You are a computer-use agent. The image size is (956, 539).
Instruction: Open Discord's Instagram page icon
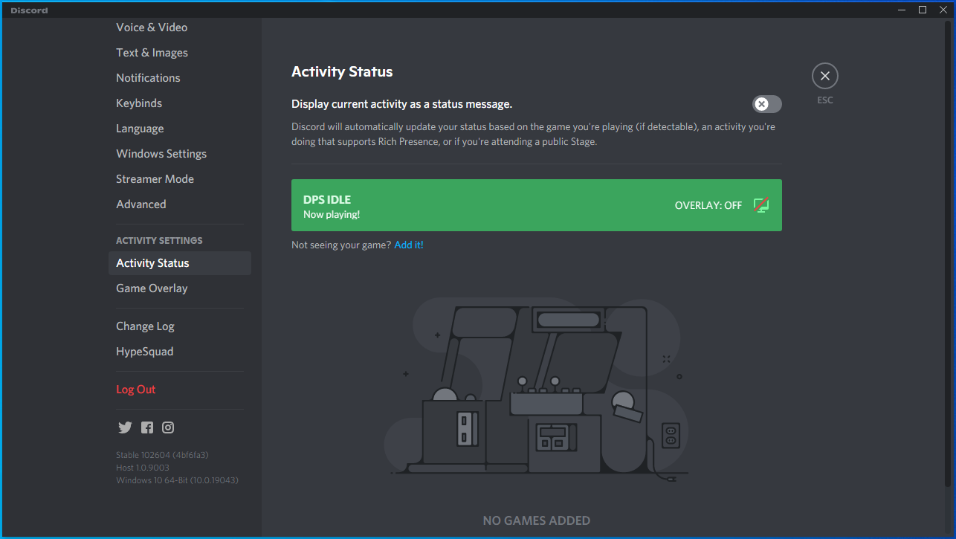[x=169, y=427]
